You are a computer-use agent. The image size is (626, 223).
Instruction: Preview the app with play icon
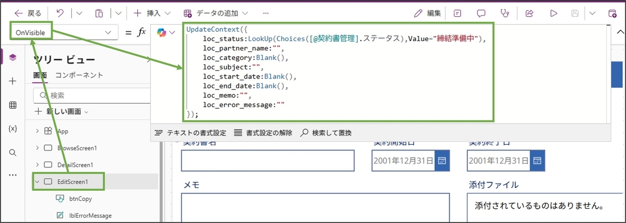[x=553, y=13]
